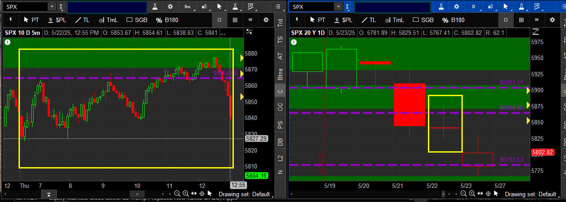This screenshot has width=566, height=202.
Task: Select the SGB rectangle tool on right chart
Action: tap(423, 20)
